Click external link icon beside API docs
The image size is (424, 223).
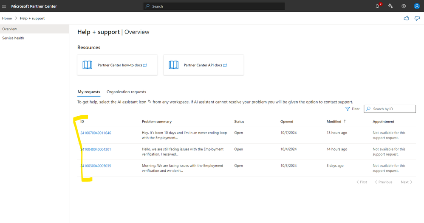click(225, 65)
